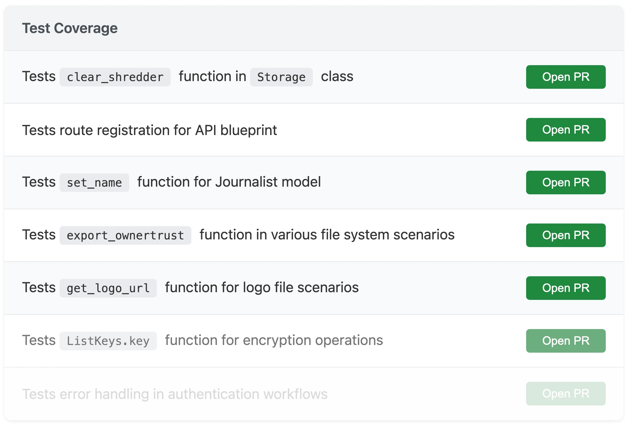Open PR for clear_shredder Storage tests
This screenshot has width=627, height=424.
click(565, 77)
